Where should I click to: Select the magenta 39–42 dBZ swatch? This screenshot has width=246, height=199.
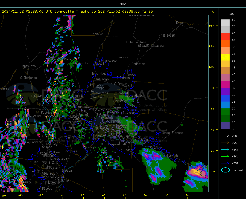pos(225,85)
